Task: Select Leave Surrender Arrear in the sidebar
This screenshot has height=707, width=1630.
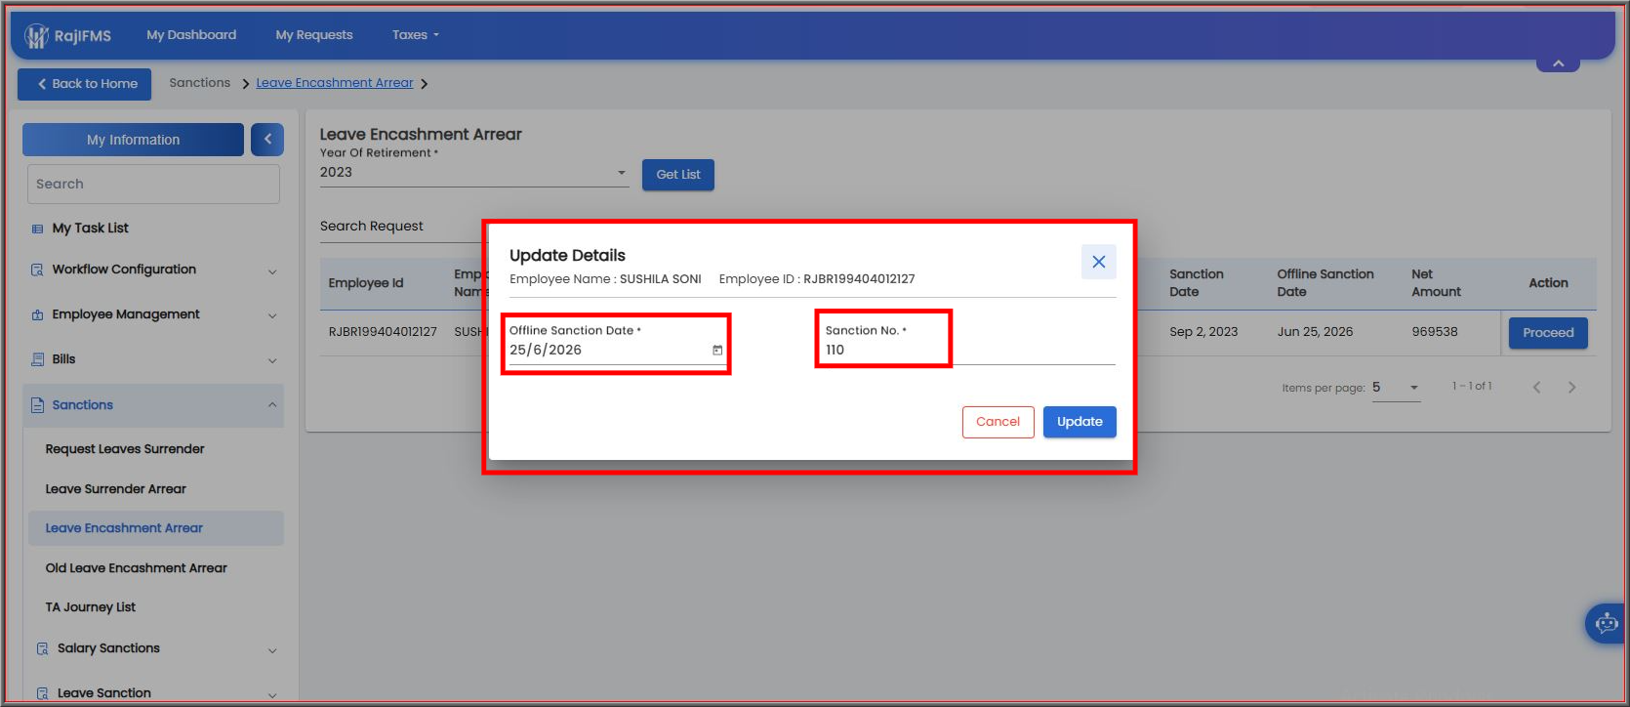Action: coord(115,489)
